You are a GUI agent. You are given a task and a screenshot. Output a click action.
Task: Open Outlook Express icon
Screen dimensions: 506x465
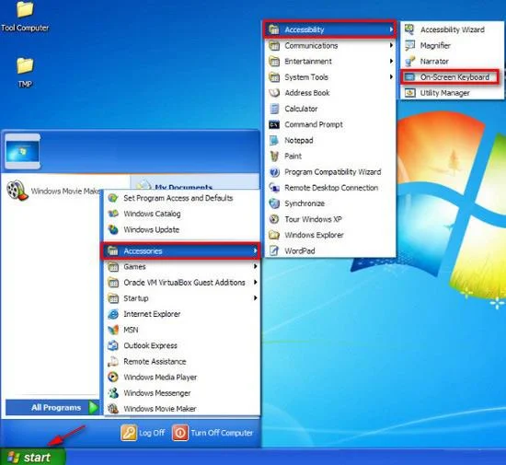click(113, 345)
